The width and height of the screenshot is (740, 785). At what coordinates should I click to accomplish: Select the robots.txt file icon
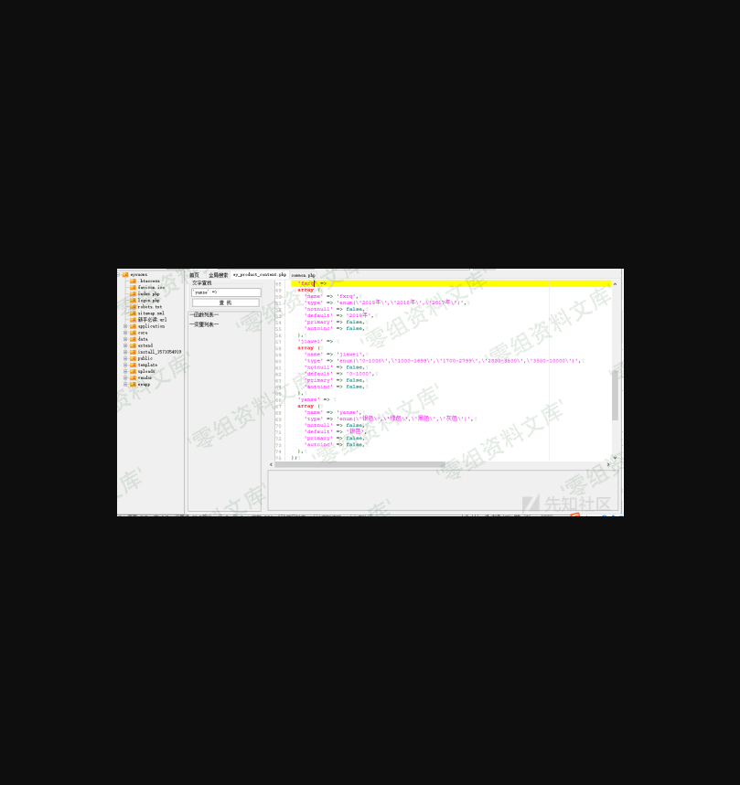pyautogui.click(x=133, y=307)
